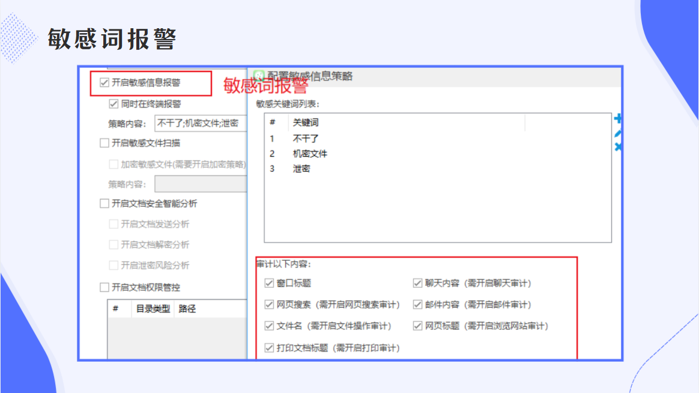Enable 开启敏感文件扫描 checkbox
Viewport: 699px width, 393px height.
(x=104, y=143)
